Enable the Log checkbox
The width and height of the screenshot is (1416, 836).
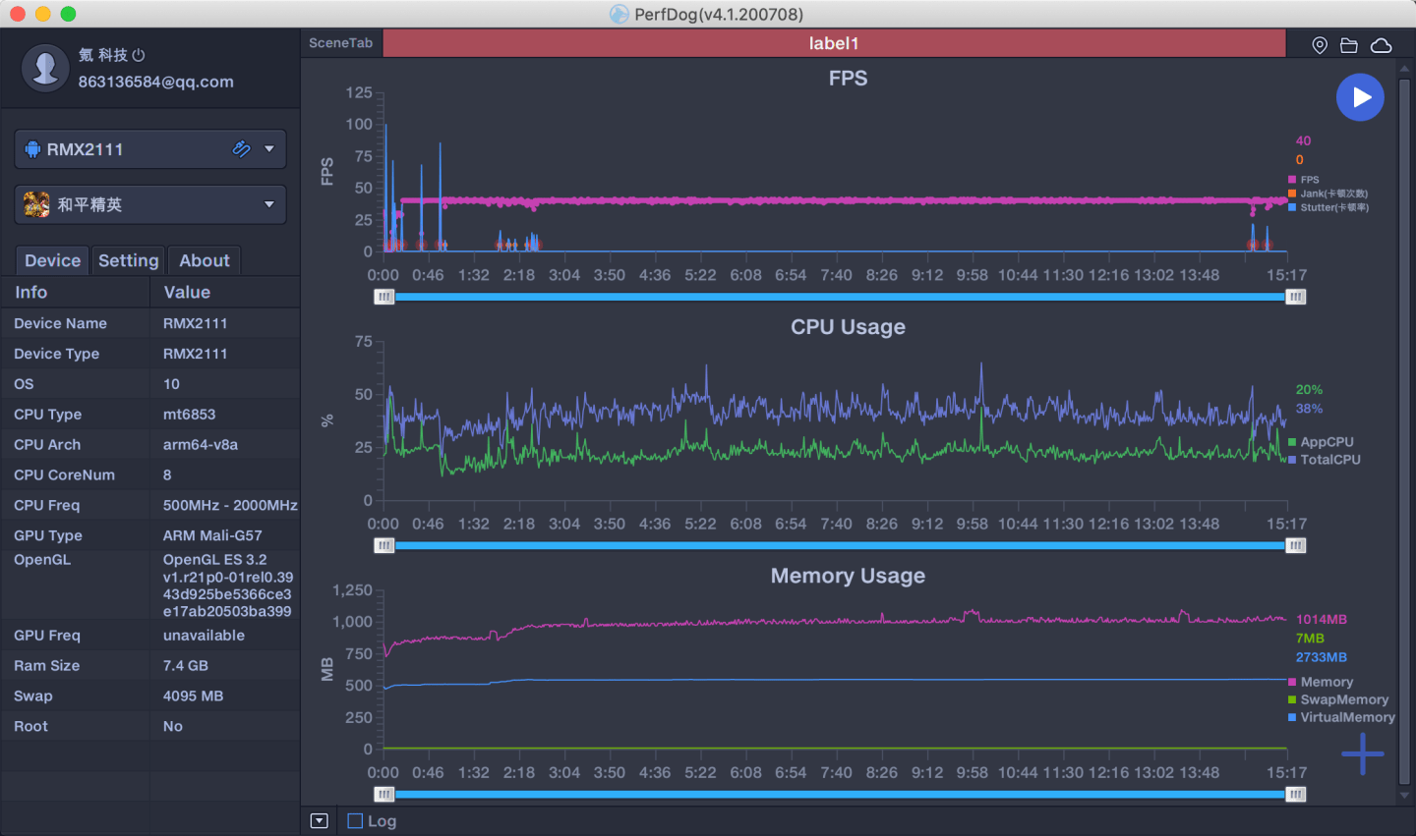coord(355,821)
